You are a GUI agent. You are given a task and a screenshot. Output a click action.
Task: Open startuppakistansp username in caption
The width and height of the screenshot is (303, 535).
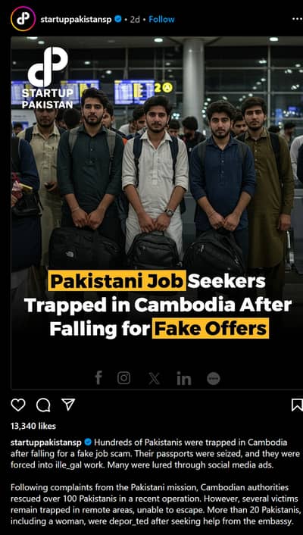pos(46,443)
